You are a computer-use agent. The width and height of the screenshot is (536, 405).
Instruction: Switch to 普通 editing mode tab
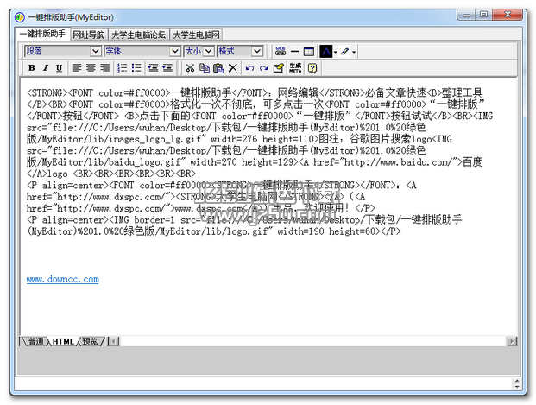(x=36, y=341)
